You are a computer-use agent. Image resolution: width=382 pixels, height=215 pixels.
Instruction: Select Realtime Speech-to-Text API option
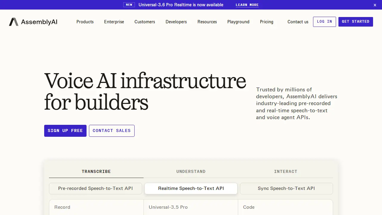click(191, 188)
